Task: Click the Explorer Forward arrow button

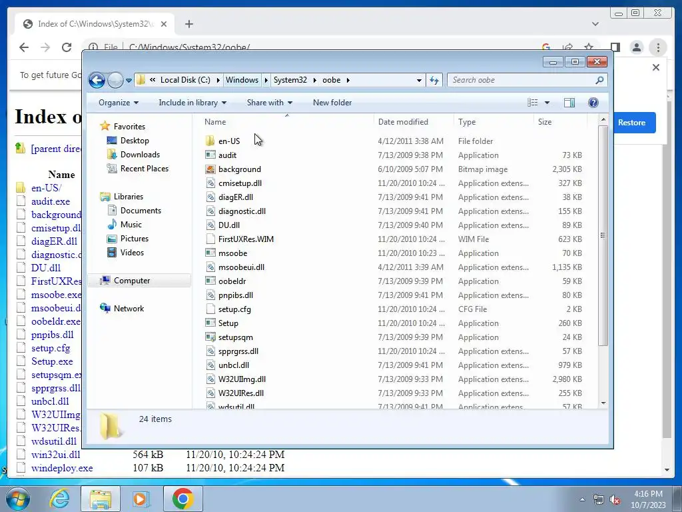Action: point(115,80)
